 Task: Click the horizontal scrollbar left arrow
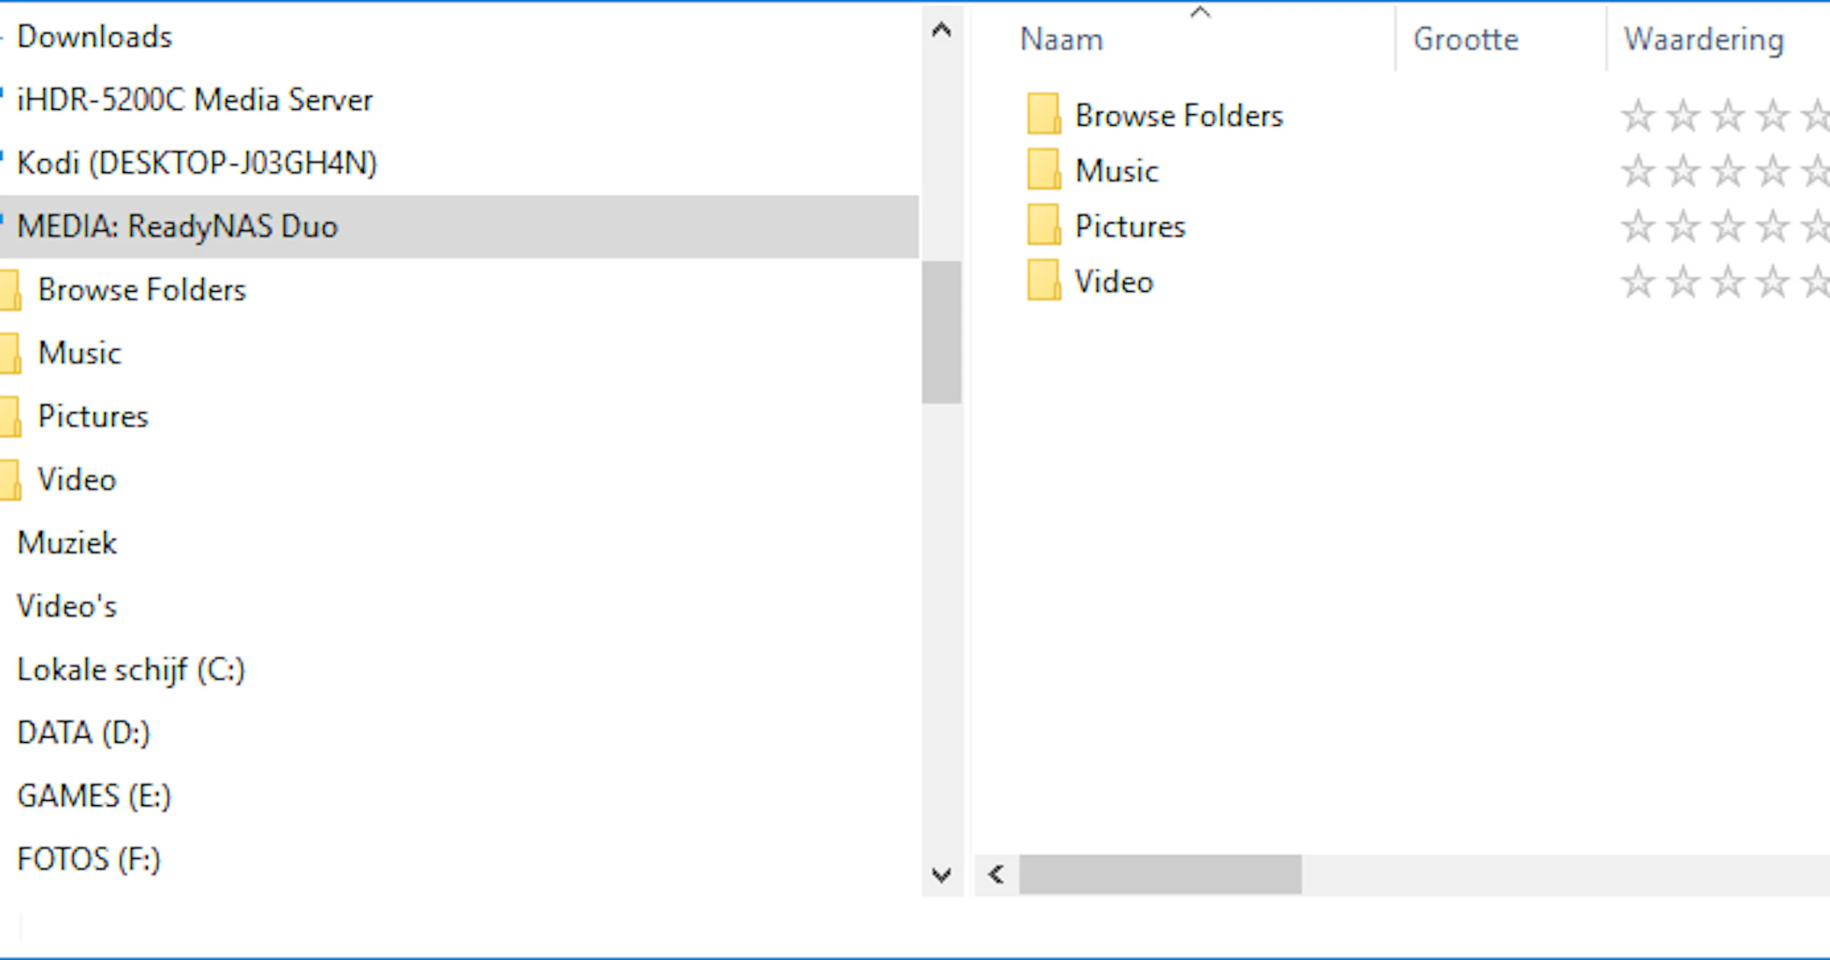[995, 876]
